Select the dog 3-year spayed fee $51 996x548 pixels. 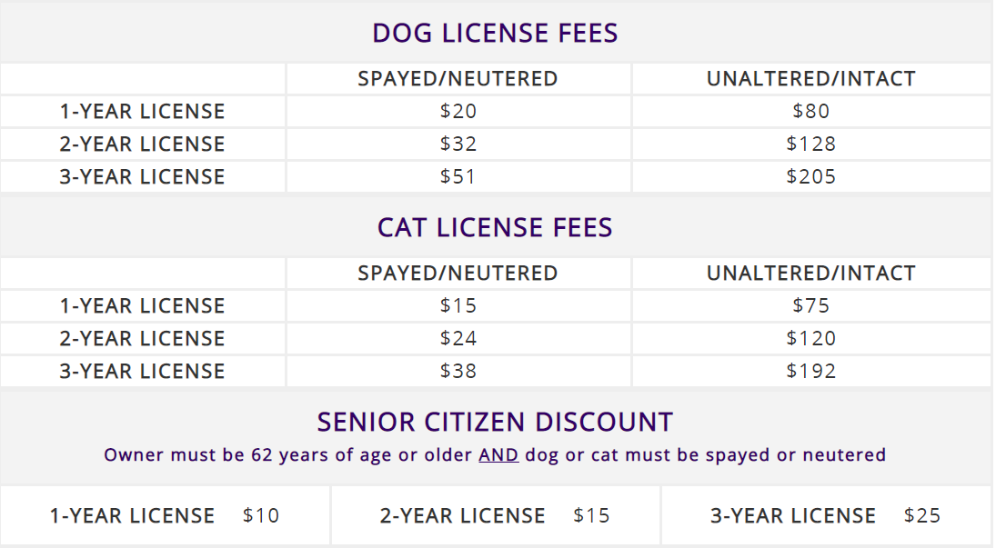pos(458,177)
